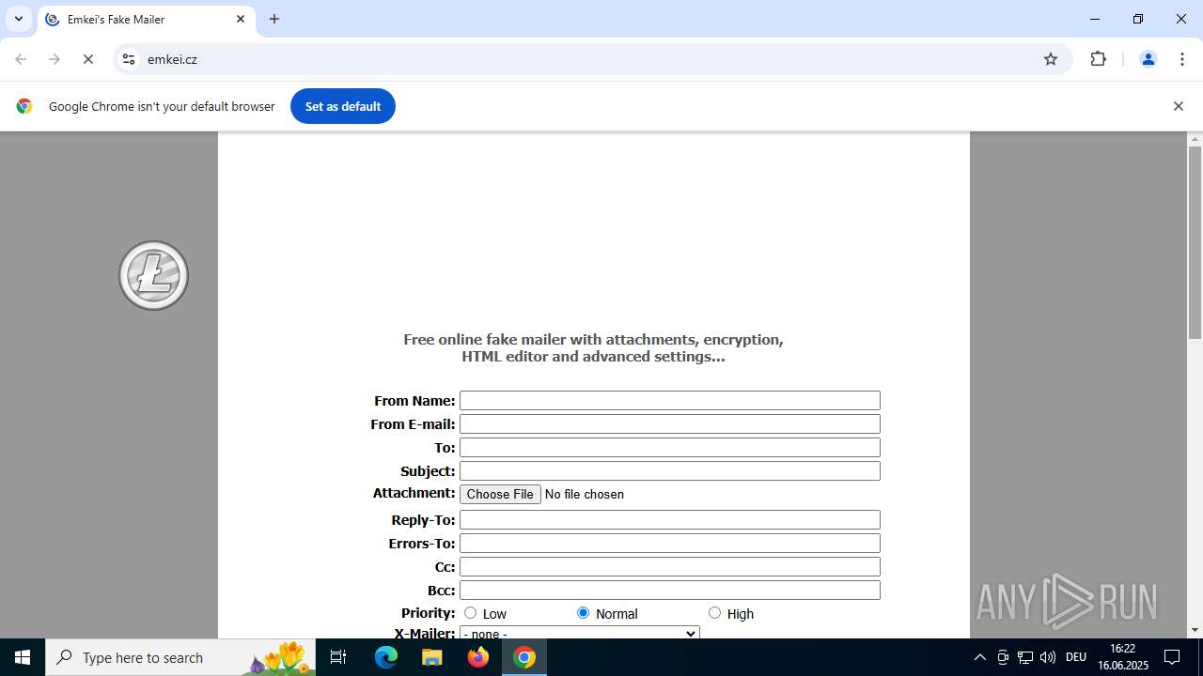Image resolution: width=1203 pixels, height=676 pixels.
Task: Go back to previous page
Action: [x=21, y=59]
